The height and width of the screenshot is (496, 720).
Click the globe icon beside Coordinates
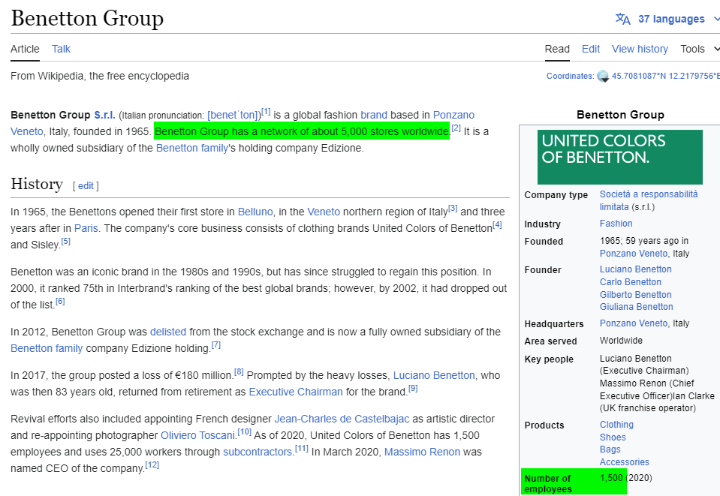(603, 77)
